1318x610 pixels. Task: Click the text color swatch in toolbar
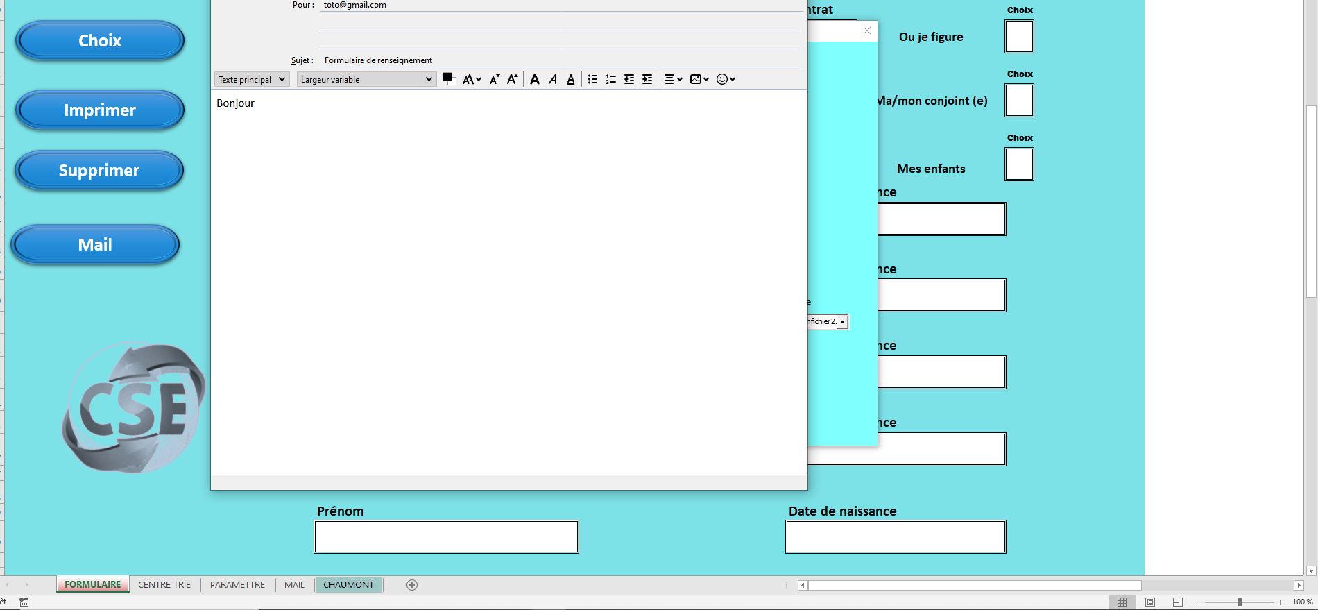[x=447, y=78]
